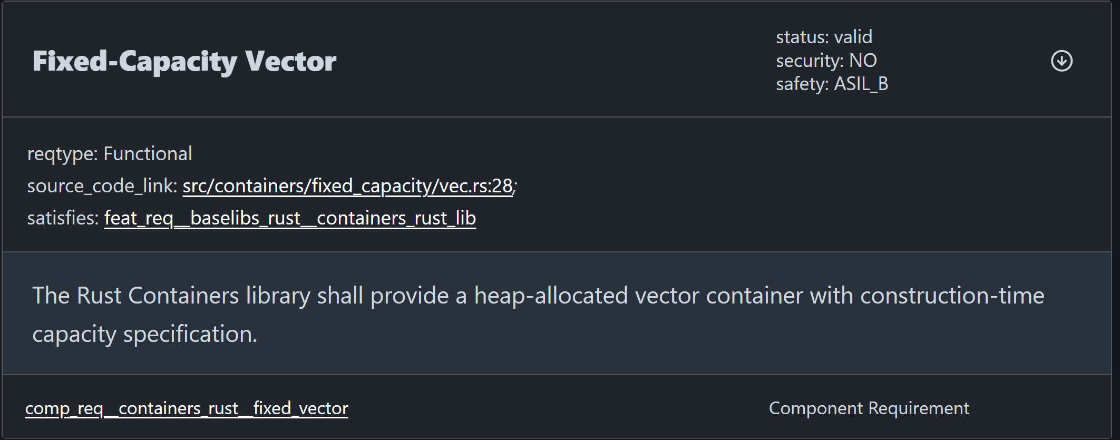Open src/containers/fixed_capacity/vec.rs:28 source link
This screenshot has height=440, width=1120.
pos(347,185)
